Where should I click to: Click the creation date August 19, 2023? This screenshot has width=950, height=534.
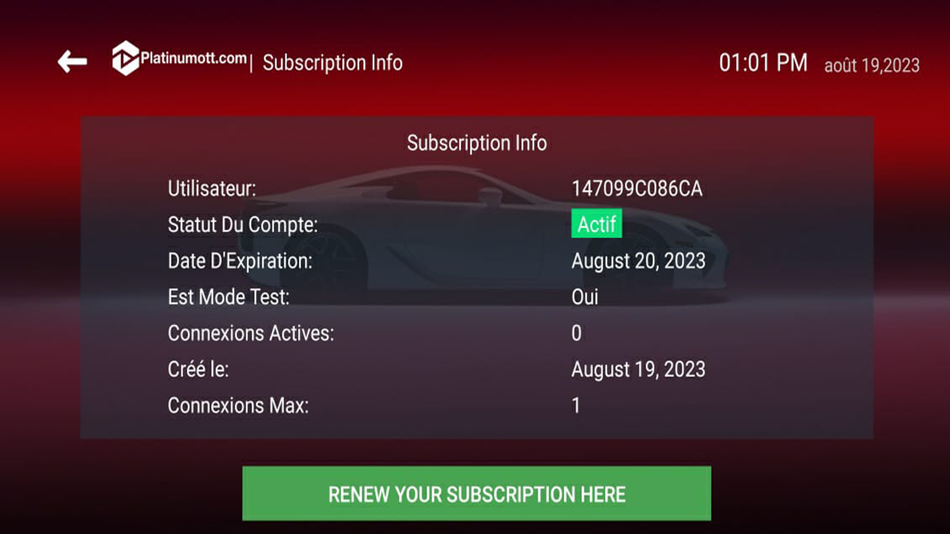click(638, 370)
